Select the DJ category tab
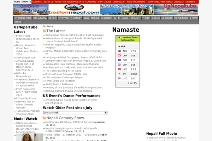 coord(115,18)
